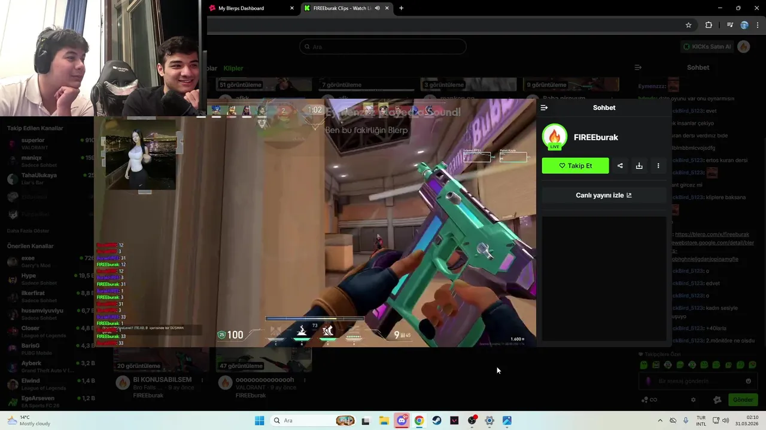The image size is (766, 430).
Task: Open a new browser tab
Action: pyautogui.click(x=401, y=8)
